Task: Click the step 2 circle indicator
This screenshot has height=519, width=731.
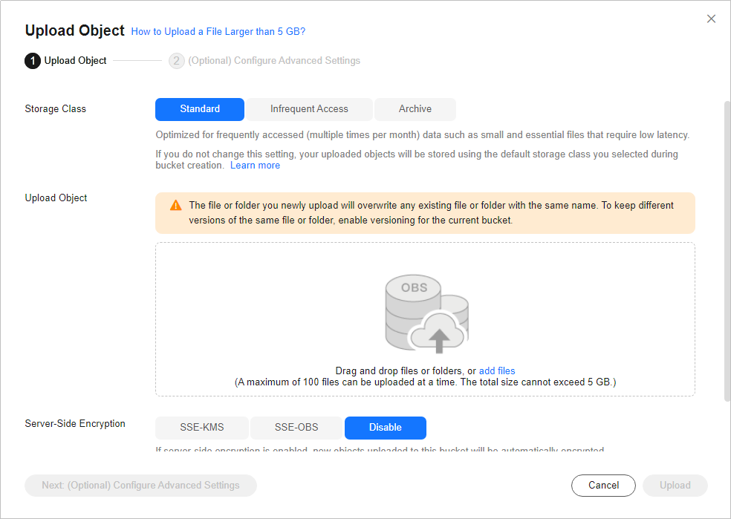Action: pyautogui.click(x=177, y=61)
